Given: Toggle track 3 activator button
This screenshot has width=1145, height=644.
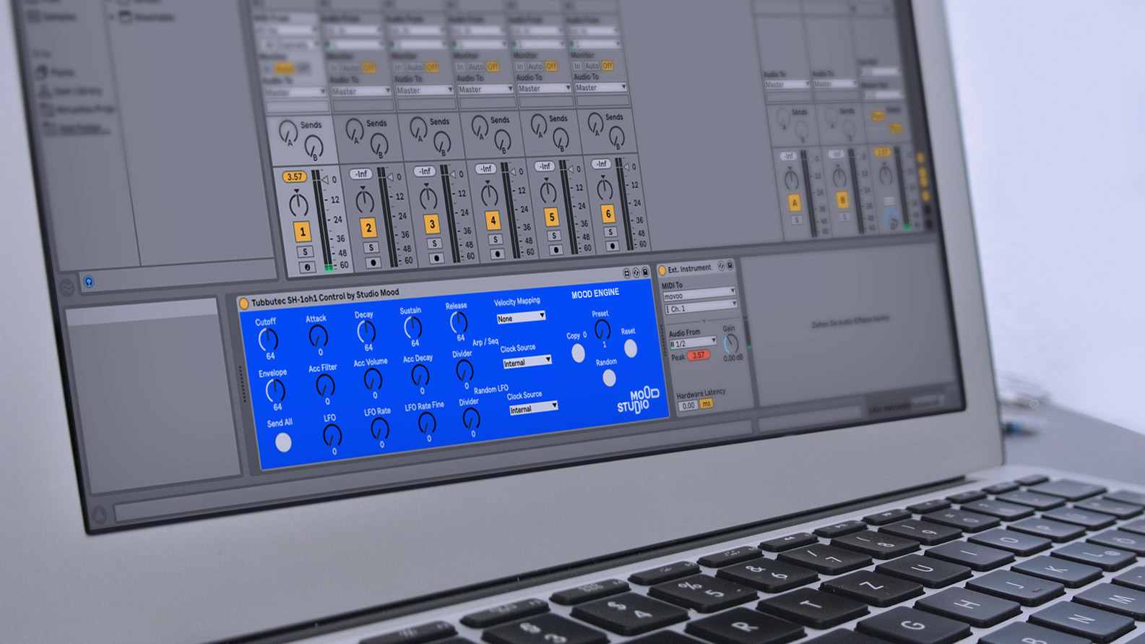Looking at the screenshot, I should pyautogui.click(x=432, y=223).
